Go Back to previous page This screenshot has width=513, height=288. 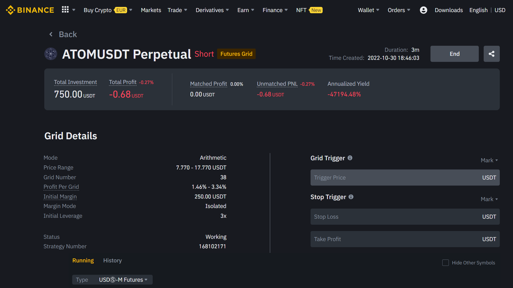[x=68, y=34]
